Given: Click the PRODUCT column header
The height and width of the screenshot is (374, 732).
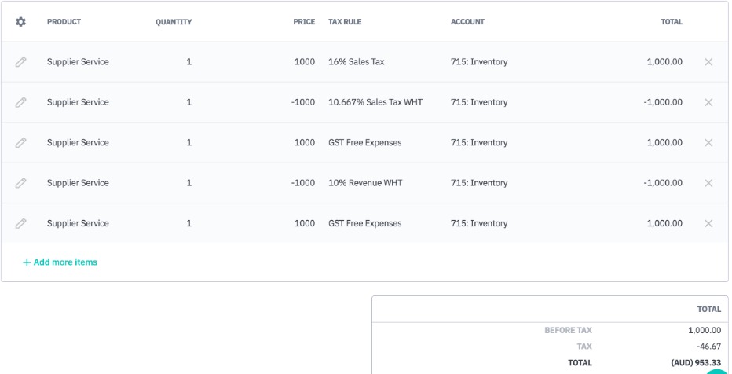Looking at the screenshot, I should [x=64, y=22].
